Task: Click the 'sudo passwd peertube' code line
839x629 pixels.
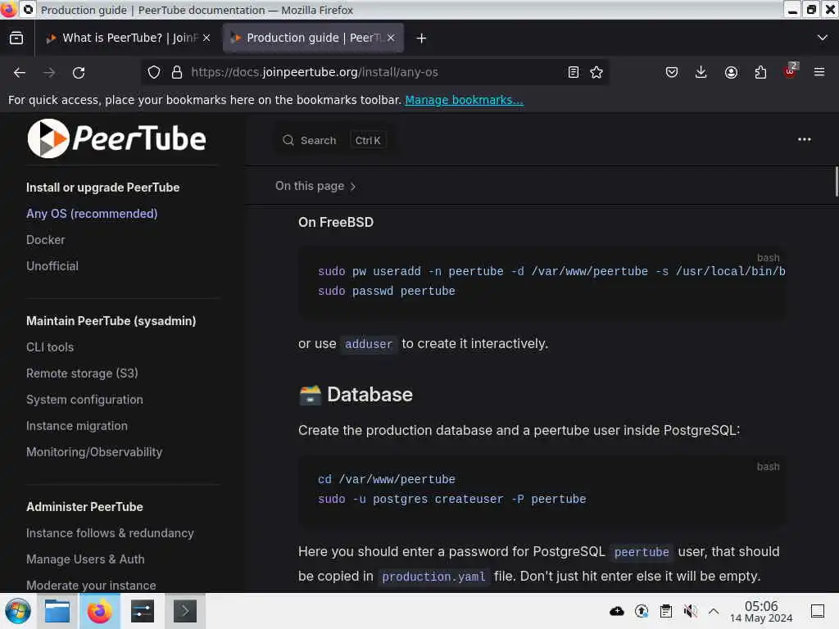Action: click(387, 291)
